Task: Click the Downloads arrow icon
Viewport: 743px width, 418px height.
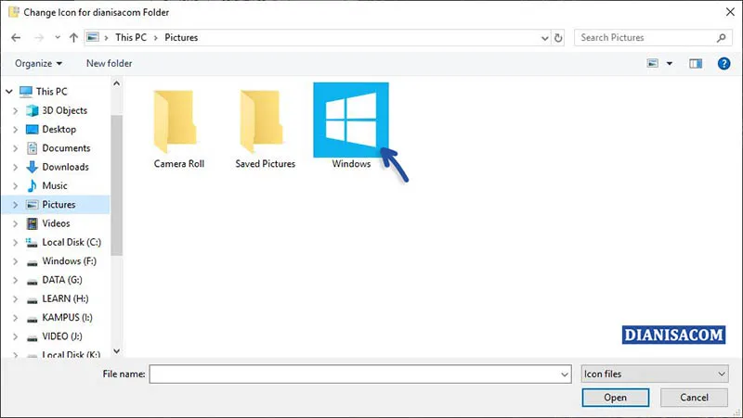Action: click(32, 167)
